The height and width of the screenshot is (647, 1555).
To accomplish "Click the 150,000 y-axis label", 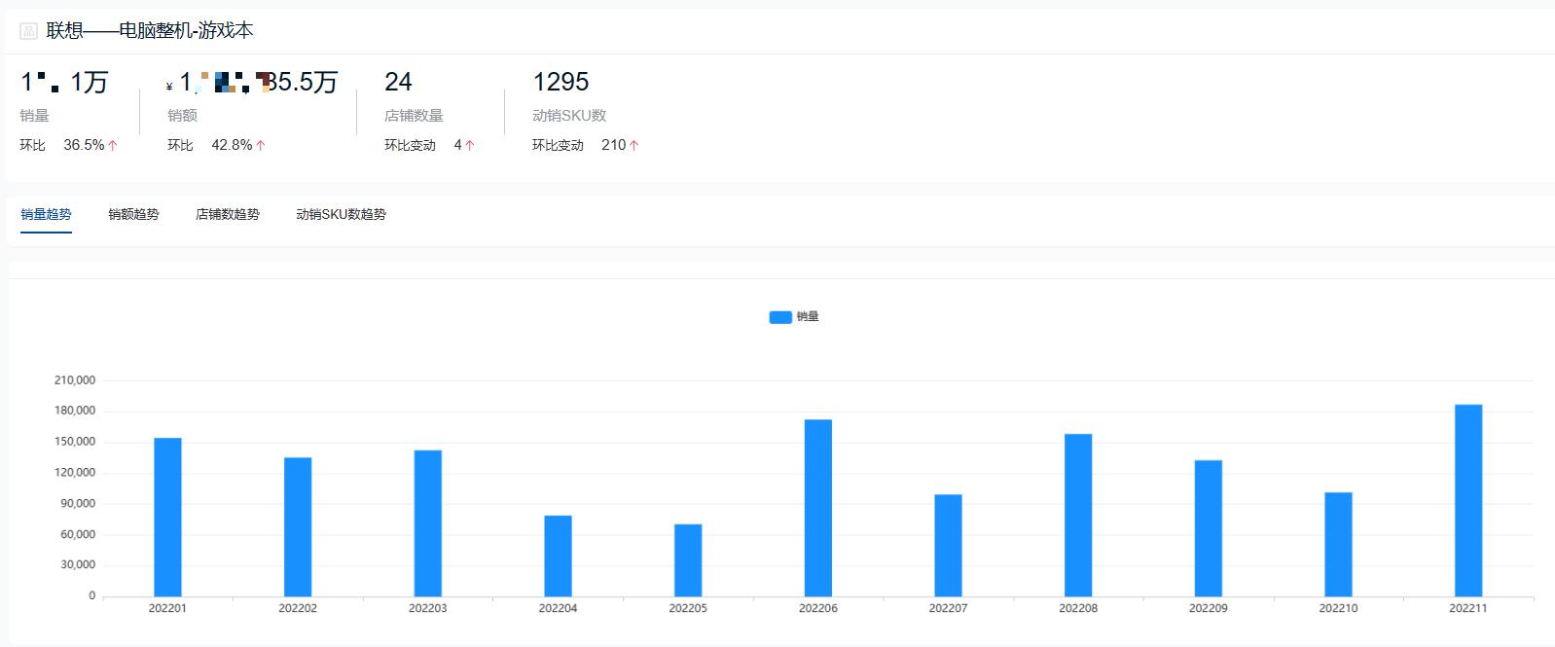I will [x=75, y=442].
